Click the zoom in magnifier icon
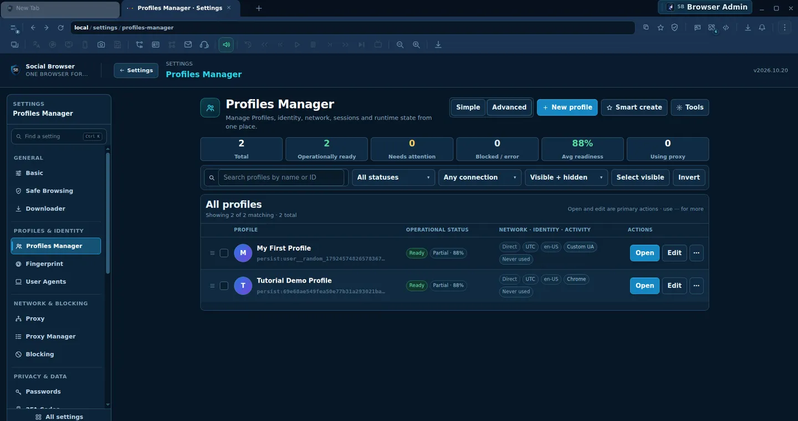Screen dimensions: 798x421 [x=416, y=45]
